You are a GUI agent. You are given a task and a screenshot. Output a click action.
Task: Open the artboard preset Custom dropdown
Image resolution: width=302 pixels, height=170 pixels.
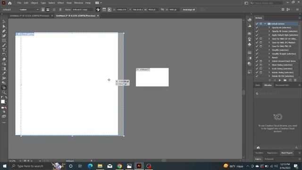pos(29,9)
